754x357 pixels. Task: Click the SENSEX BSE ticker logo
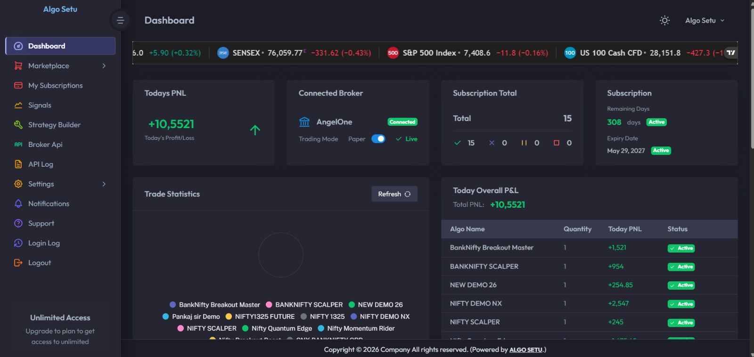coord(223,53)
